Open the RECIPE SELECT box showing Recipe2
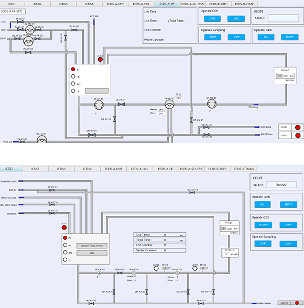Viewport: 304px width, 308px height. click(x=281, y=185)
